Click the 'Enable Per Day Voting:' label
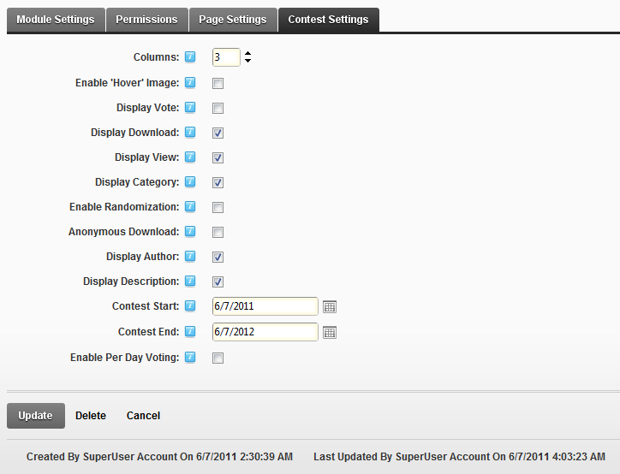This screenshot has width=620, height=474. (x=124, y=358)
